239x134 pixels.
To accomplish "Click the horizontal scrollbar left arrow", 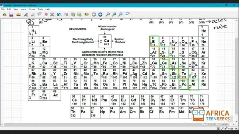I will click(2, 124).
